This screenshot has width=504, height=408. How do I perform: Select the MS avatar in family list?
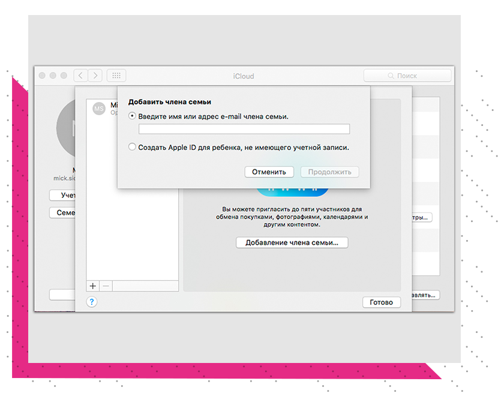(99, 109)
